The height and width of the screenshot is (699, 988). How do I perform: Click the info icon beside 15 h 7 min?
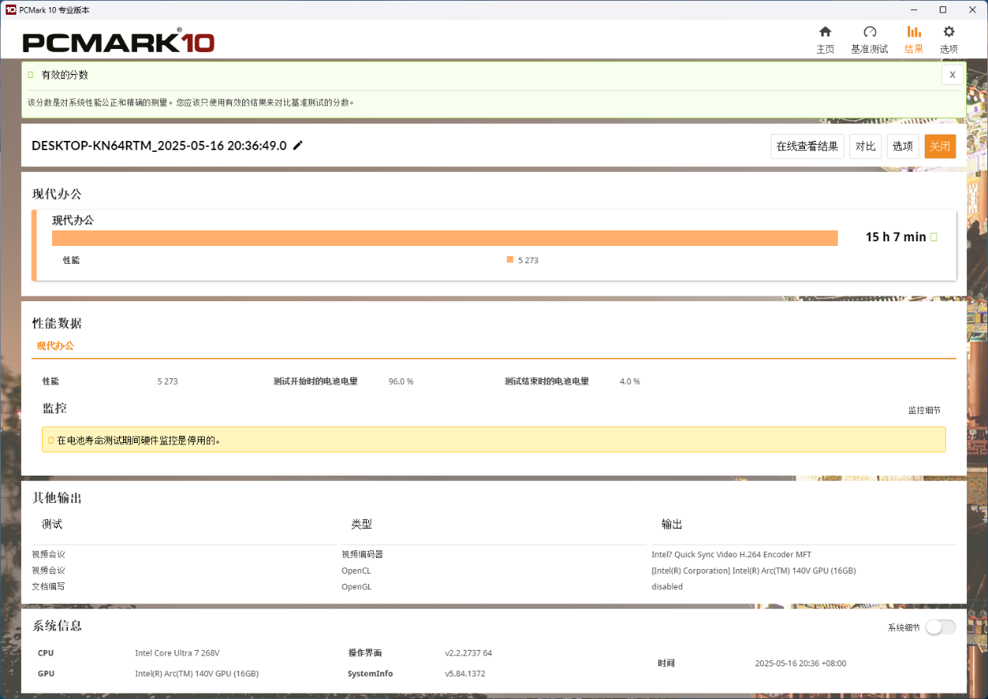934,237
